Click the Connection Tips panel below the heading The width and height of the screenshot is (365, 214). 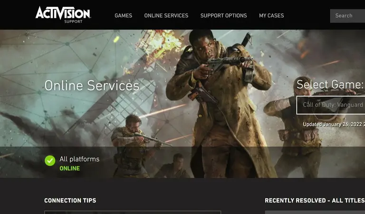(133, 213)
